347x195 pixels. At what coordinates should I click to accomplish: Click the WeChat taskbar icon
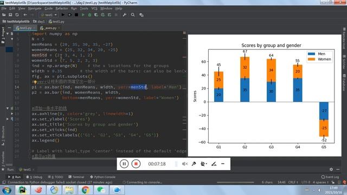click(x=101, y=190)
